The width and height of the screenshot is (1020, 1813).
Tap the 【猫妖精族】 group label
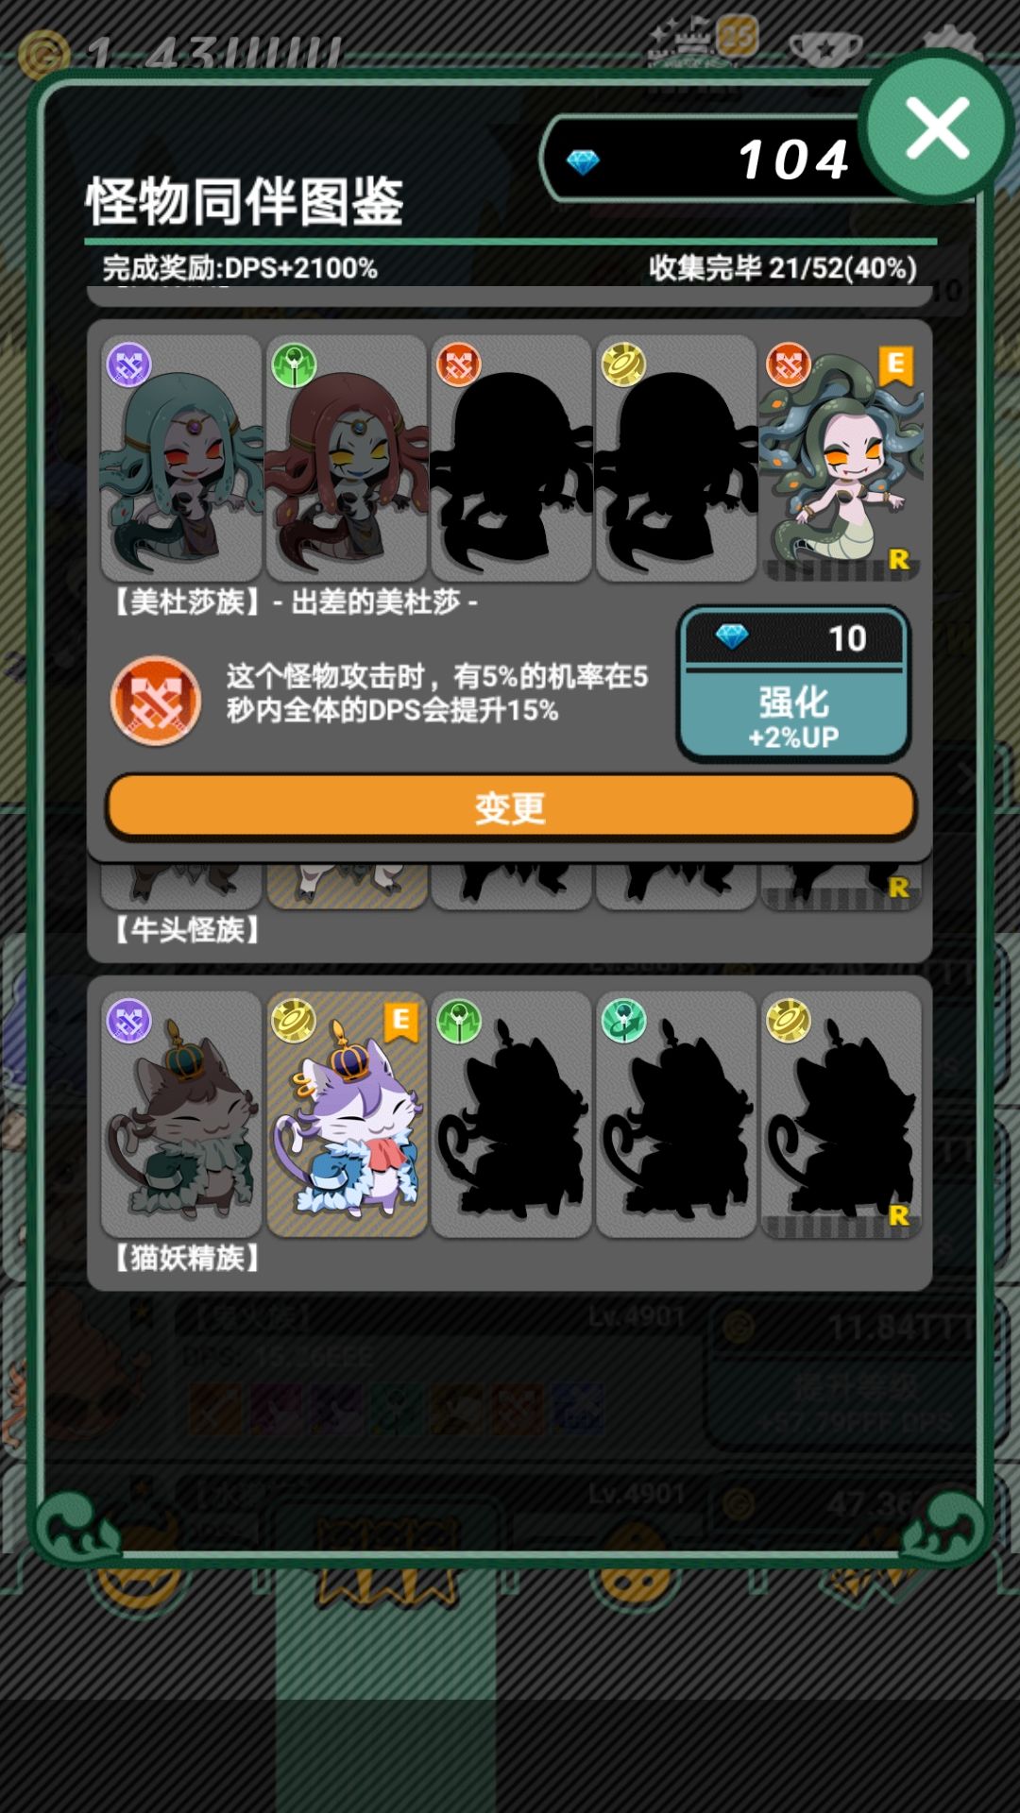[186, 1258]
